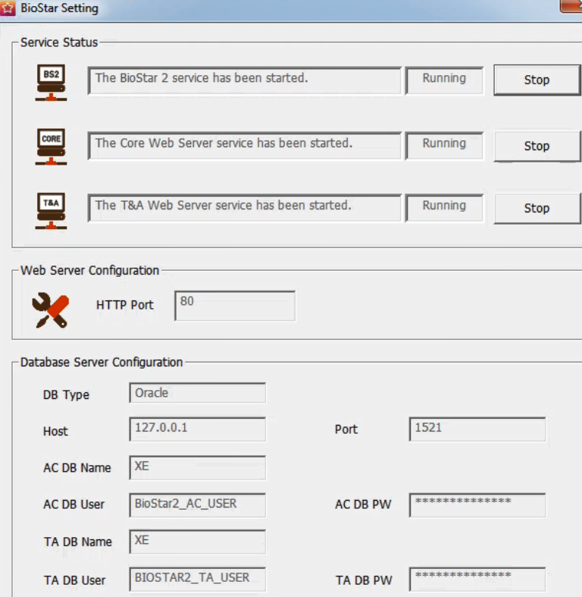Click the TA DB Name label
This screenshot has width=582, height=597.
pyautogui.click(x=78, y=542)
